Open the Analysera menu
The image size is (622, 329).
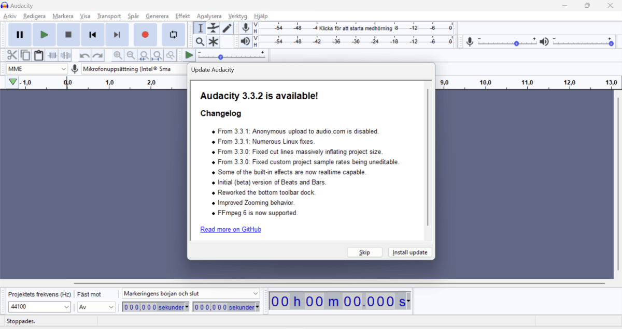209,16
